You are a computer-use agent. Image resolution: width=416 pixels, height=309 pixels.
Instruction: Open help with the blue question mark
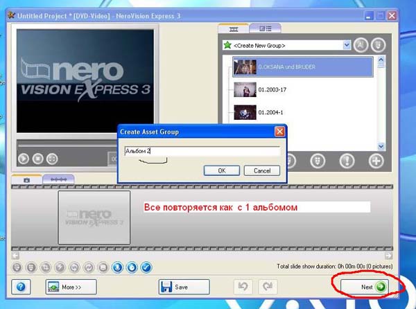pyautogui.click(x=21, y=287)
